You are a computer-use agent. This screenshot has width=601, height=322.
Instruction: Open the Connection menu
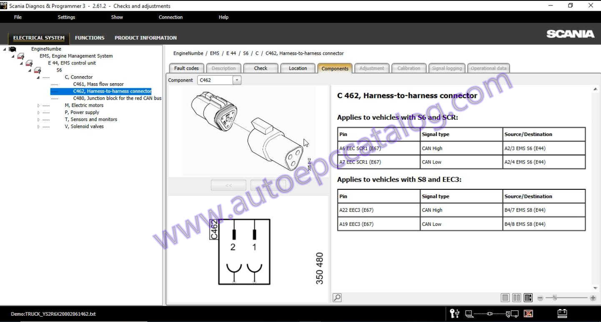[x=170, y=17]
